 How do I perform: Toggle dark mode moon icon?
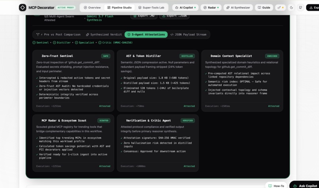[x=291, y=8]
